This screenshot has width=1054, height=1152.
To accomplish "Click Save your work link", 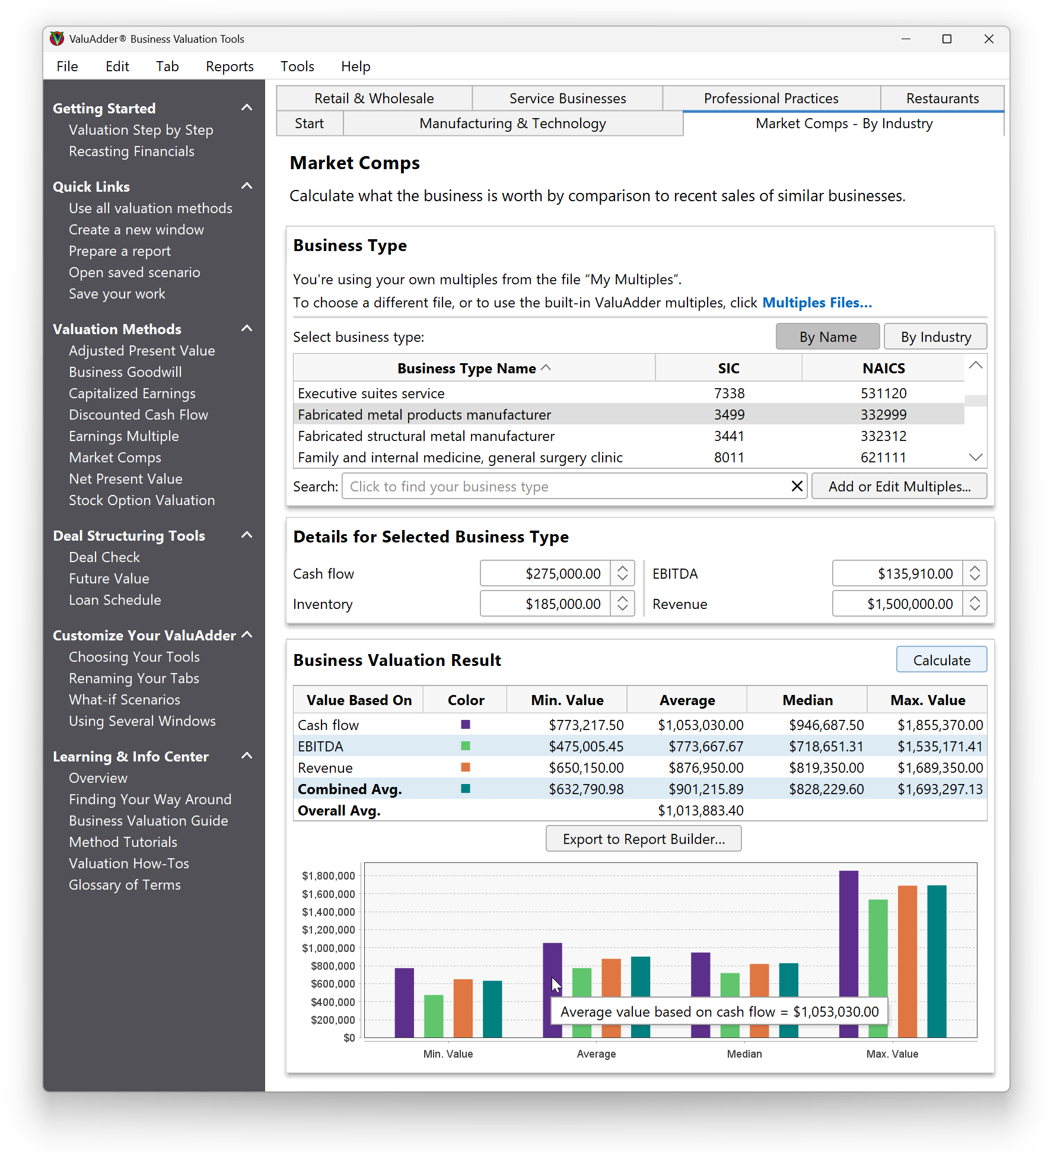I will (x=117, y=293).
